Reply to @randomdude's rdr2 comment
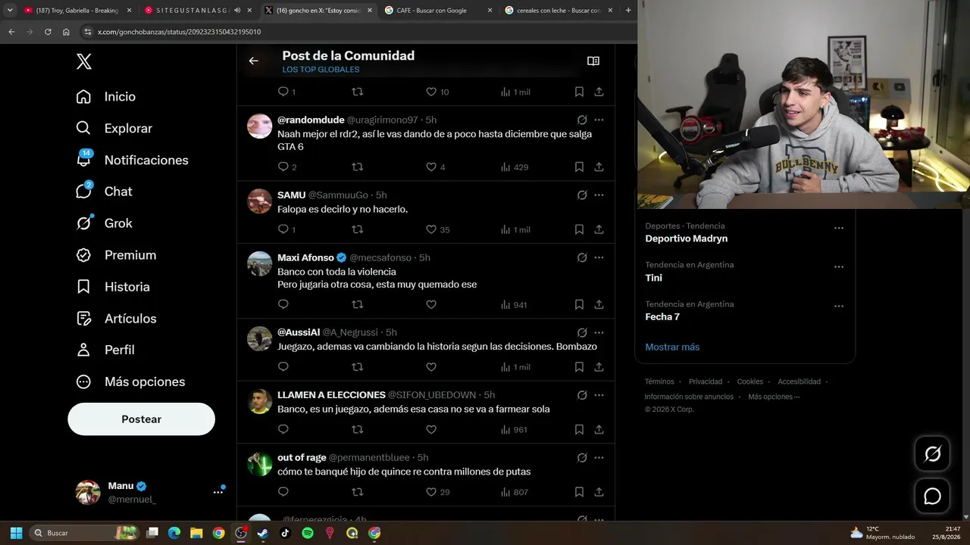This screenshot has width=970, height=545. 283,167
